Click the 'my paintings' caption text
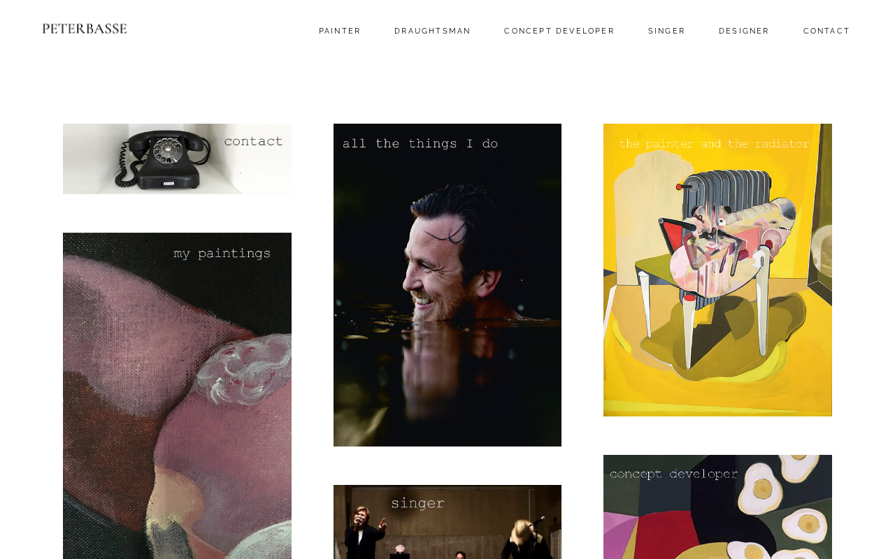The width and height of the screenshot is (895, 559). 222,253
